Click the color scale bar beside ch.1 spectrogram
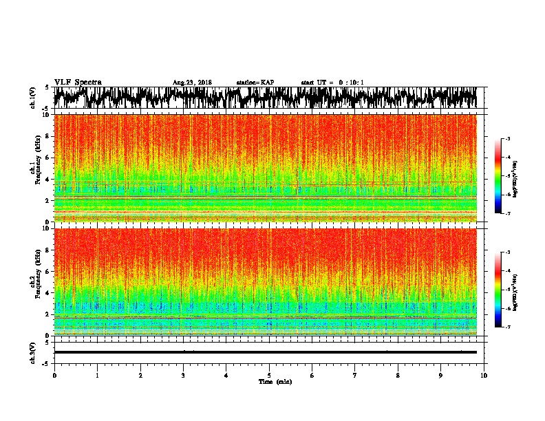This screenshot has width=545, height=421. tap(498, 176)
